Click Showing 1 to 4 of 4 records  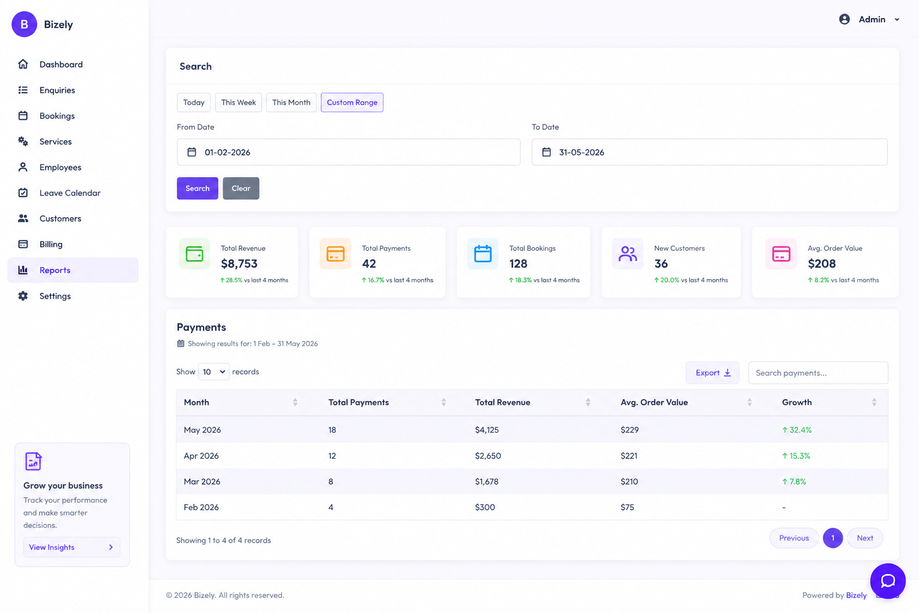click(x=223, y=540)
